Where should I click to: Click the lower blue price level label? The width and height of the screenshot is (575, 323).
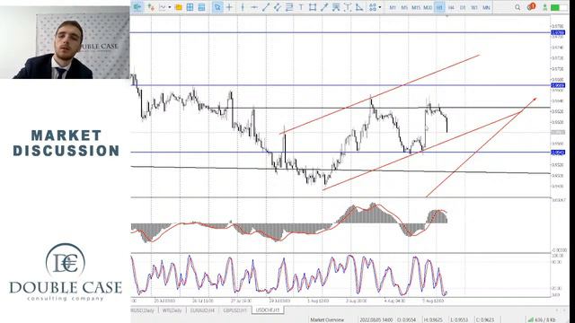coord(558,153)
